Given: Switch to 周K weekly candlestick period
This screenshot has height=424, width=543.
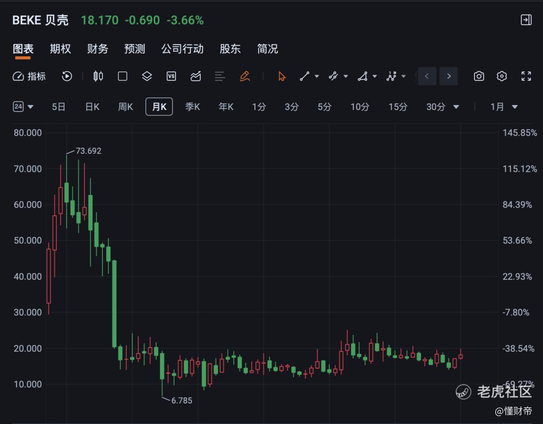Looking at the screenshot, I should (x=125, y=107).
